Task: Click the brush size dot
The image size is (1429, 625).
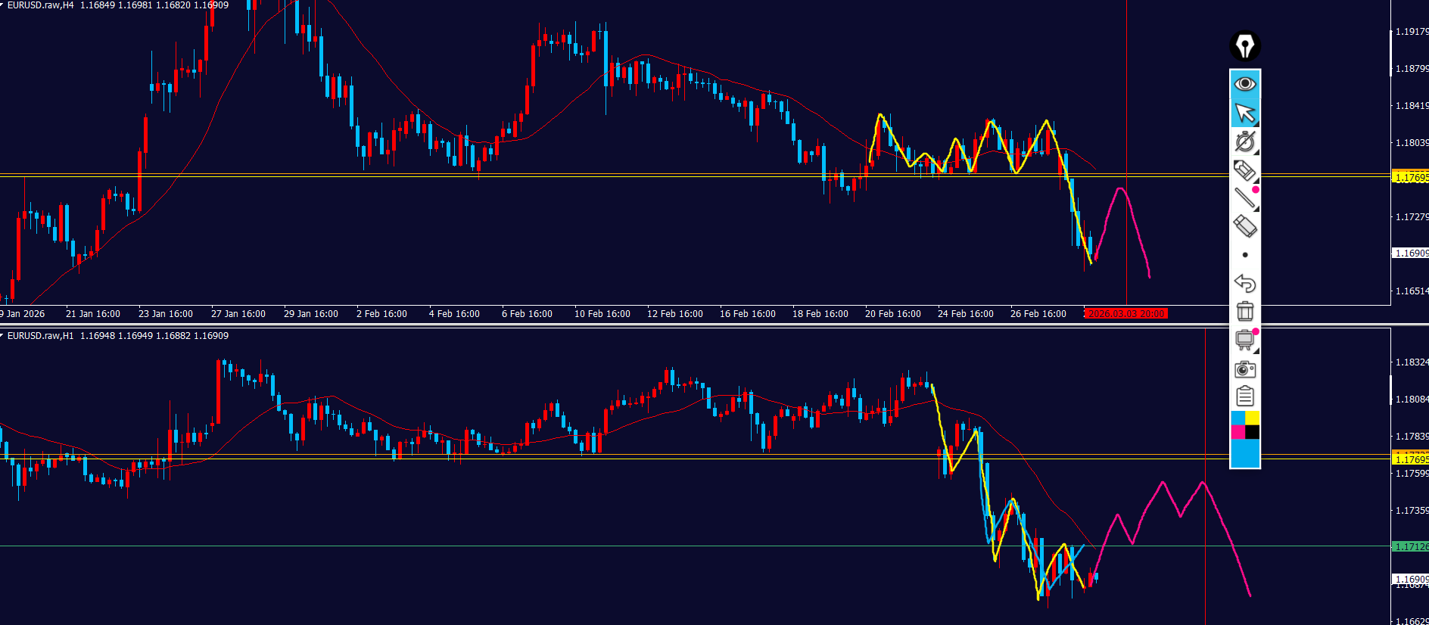Action: tap(1245, 255)
